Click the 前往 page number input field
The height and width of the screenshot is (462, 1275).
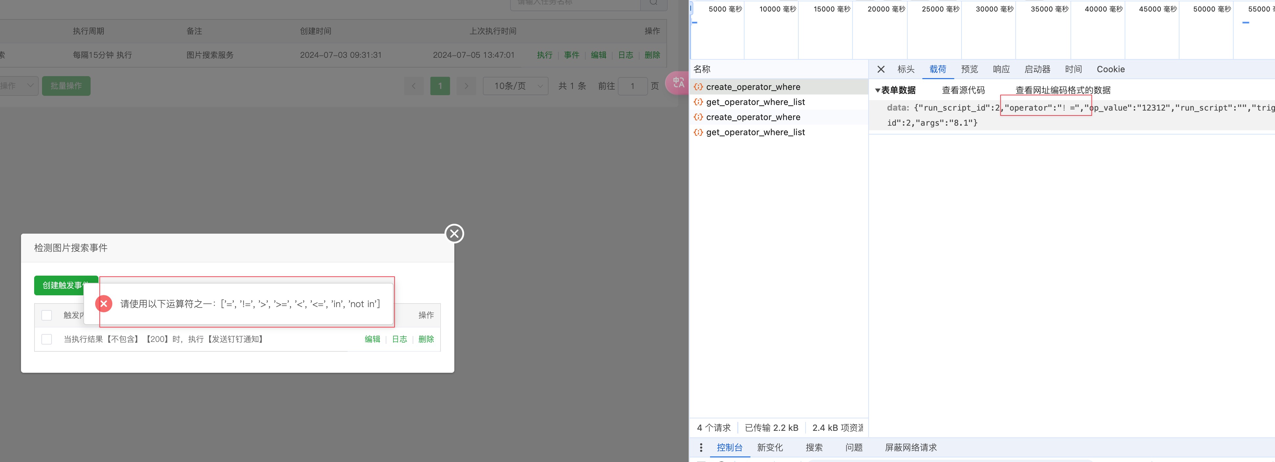633,86
